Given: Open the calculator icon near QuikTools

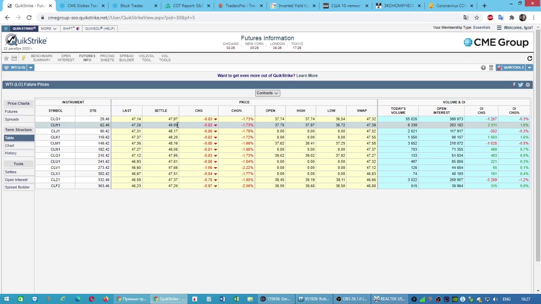Looking at the screenshot, I should point(491,68).
